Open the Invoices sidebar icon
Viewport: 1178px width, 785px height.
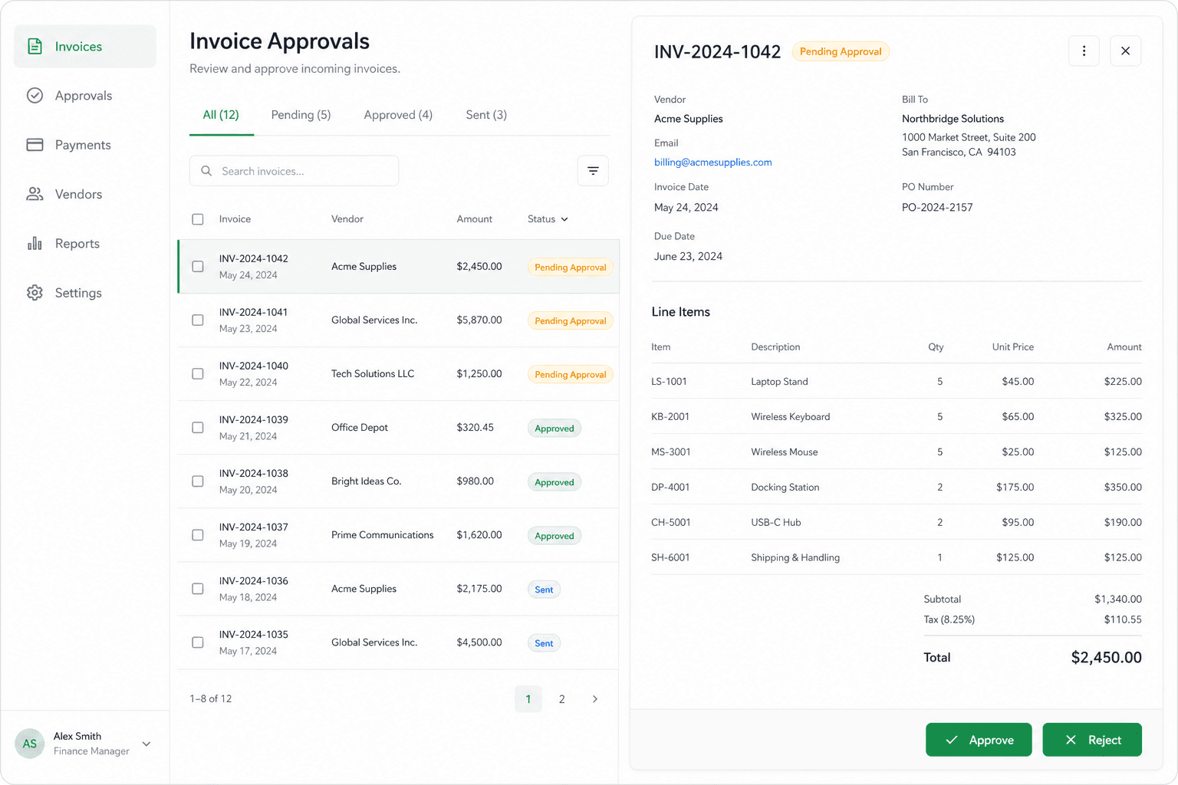pos(35,47)
